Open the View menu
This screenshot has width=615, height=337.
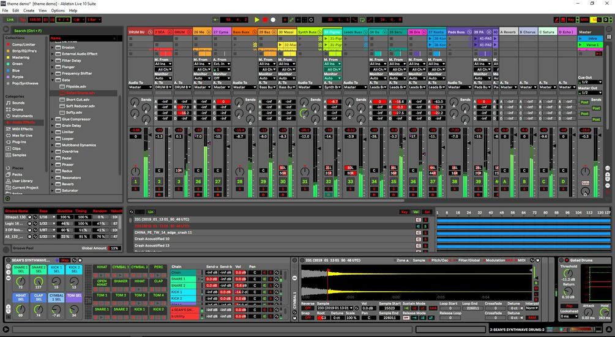point(42,10)
